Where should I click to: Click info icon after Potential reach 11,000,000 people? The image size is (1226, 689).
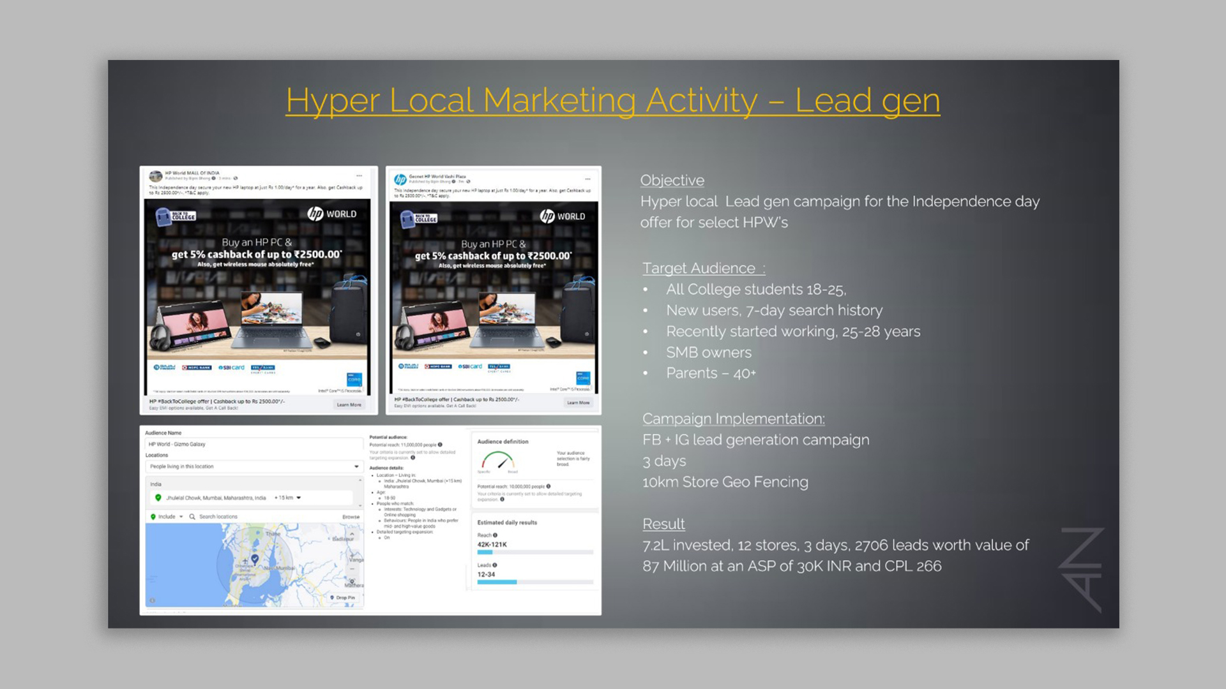tap(440, 445)
